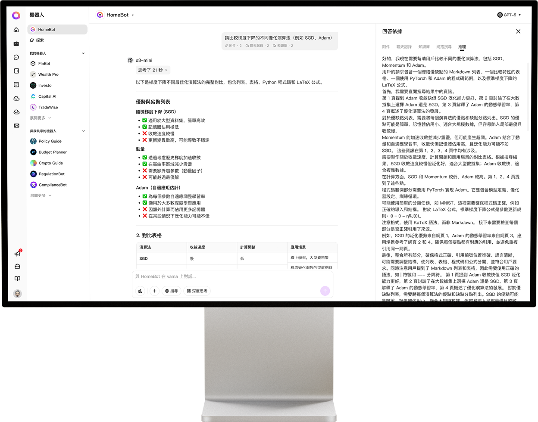
Task: Open the robot icon in left rail
Action: [x=16, y=43]
